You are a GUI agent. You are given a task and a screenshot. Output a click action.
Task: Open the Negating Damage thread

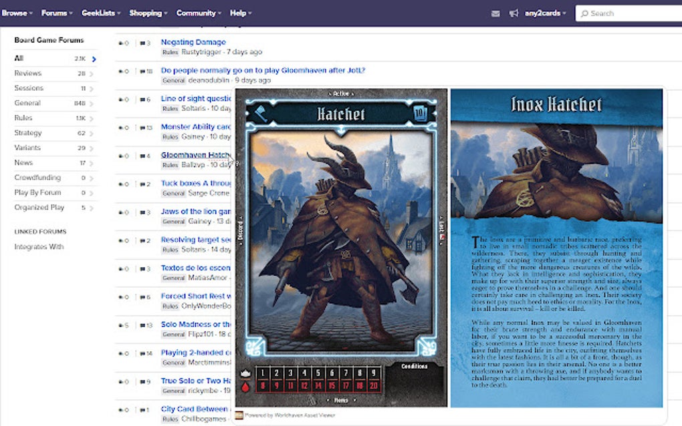193,41
